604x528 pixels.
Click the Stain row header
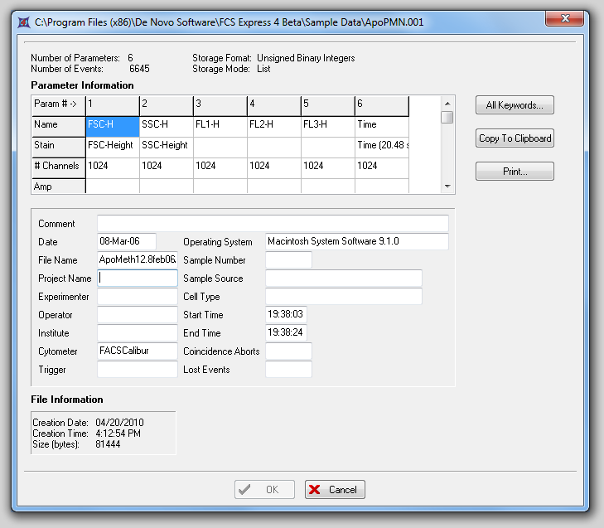pos(59,148)
